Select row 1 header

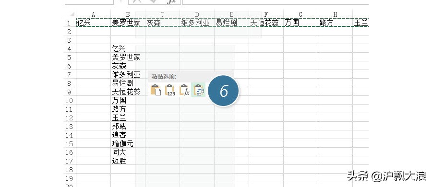click(69, 23)
